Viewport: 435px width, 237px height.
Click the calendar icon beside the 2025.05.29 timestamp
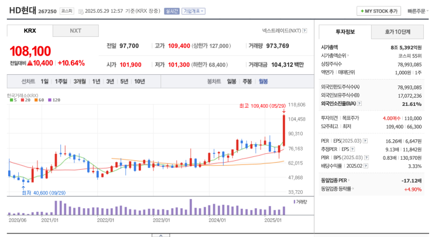pos(81,11)
